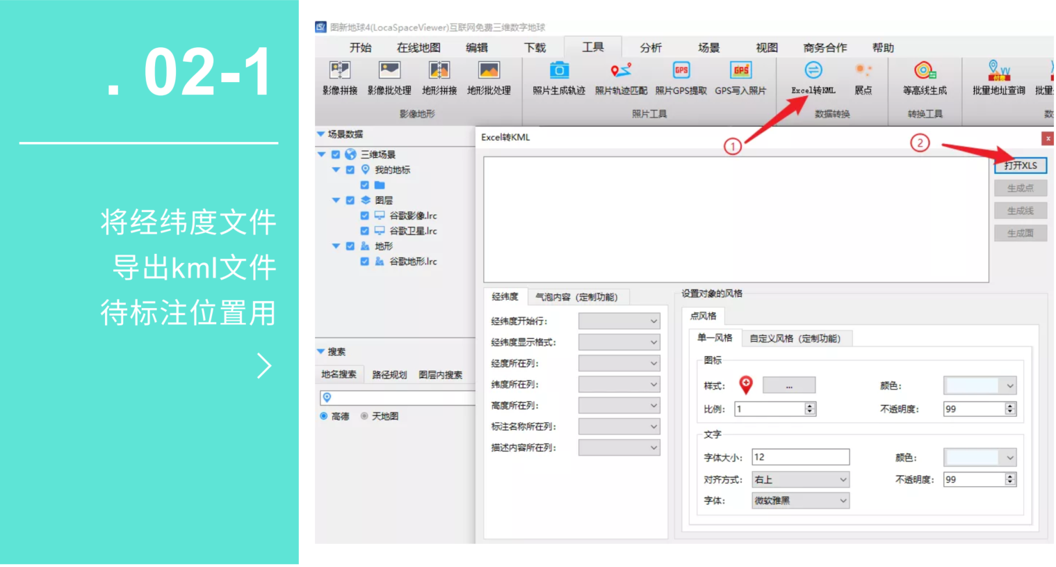Viewport: 1056px width, 567px height.
Task: Launch the Excel转KML converter
Action: tap(813, 78)
